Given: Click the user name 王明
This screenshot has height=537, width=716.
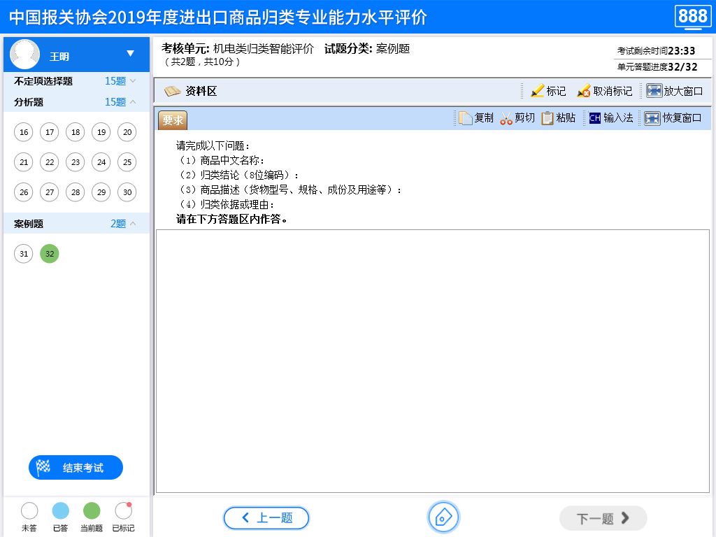Looking at the screenshot, I should tap(59, 57).
